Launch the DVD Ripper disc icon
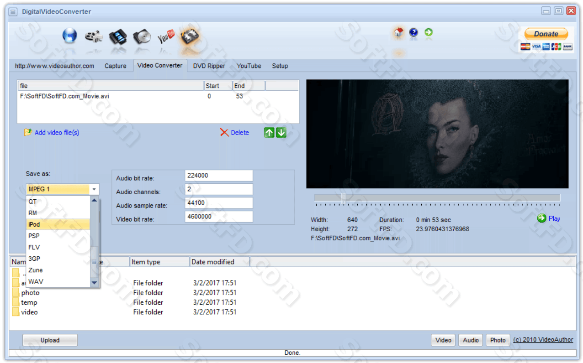The width and height of the screenshot is (583, 363). tap(142, 36)
